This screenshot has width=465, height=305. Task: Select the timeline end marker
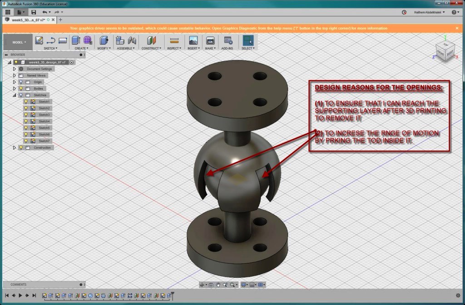173,295
